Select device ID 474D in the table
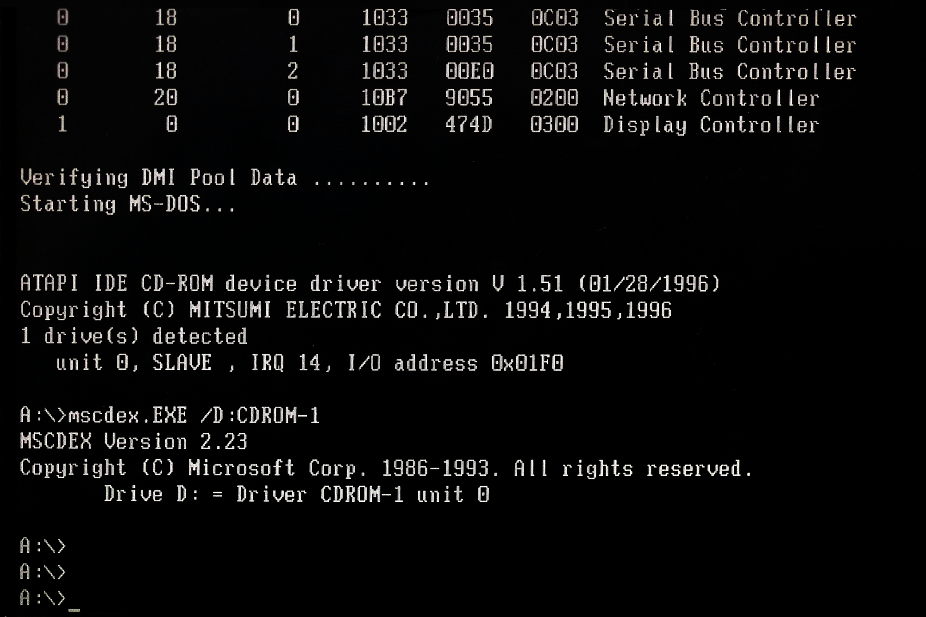926x617 pixels. tap(469, 125)
